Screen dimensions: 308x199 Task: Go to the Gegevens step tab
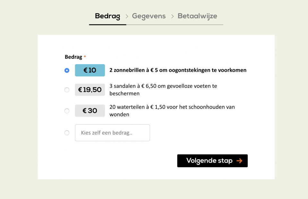tap(149, 16)
